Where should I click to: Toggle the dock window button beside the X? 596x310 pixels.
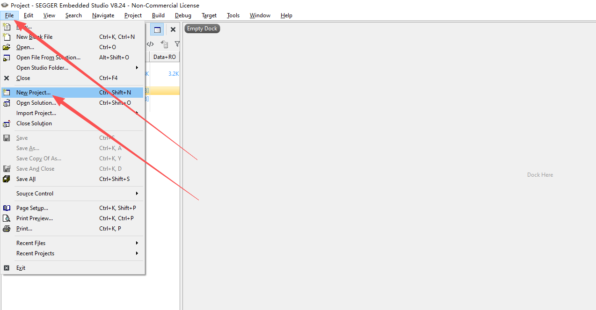click(157, 29)
